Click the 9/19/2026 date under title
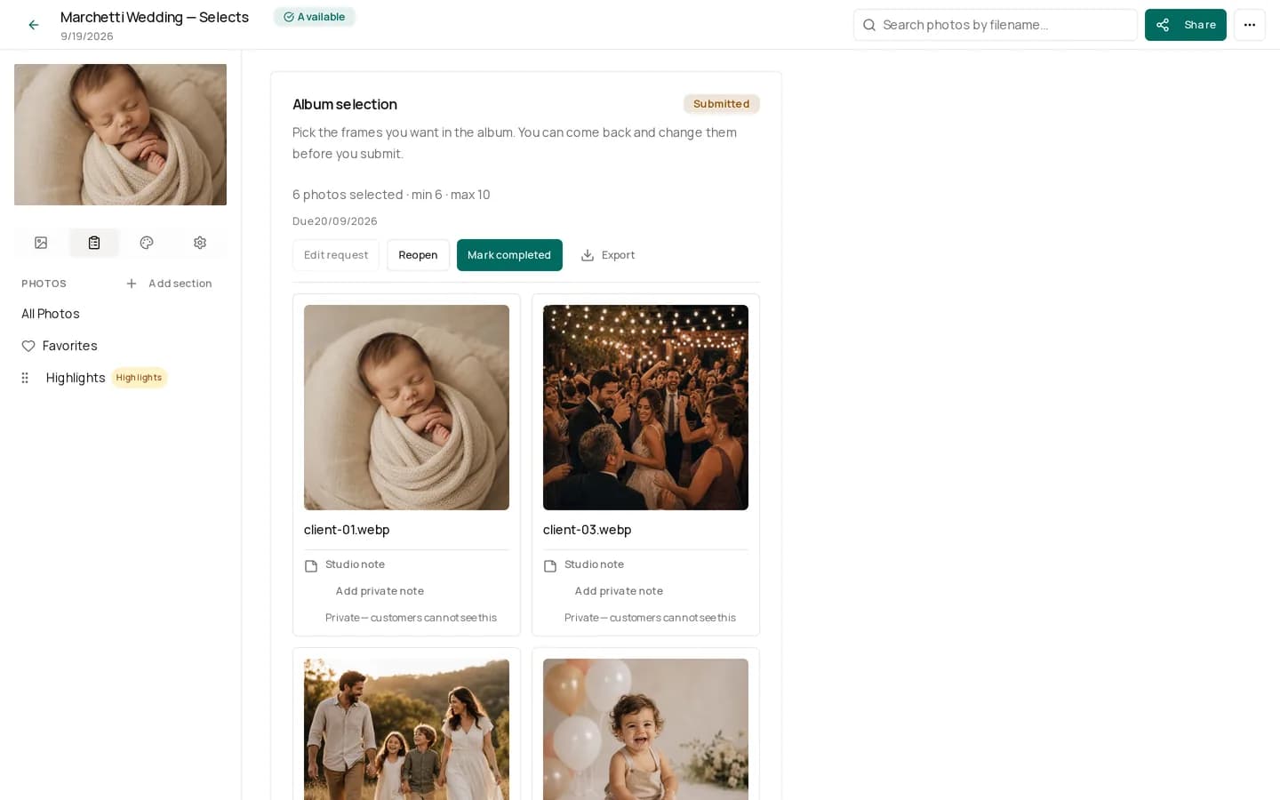 click(87, 36)
